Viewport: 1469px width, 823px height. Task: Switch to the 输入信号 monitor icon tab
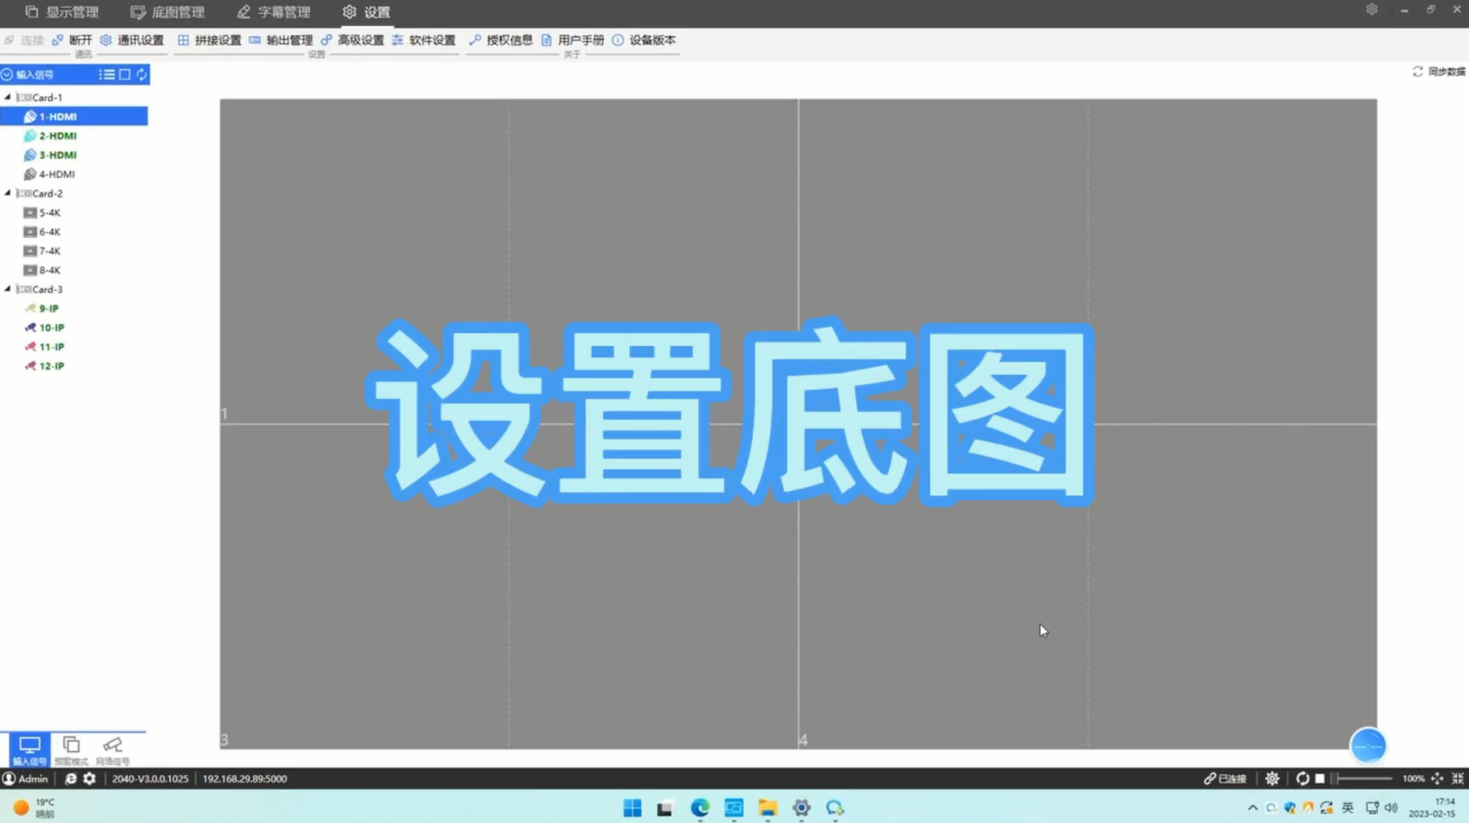[30, 750]
